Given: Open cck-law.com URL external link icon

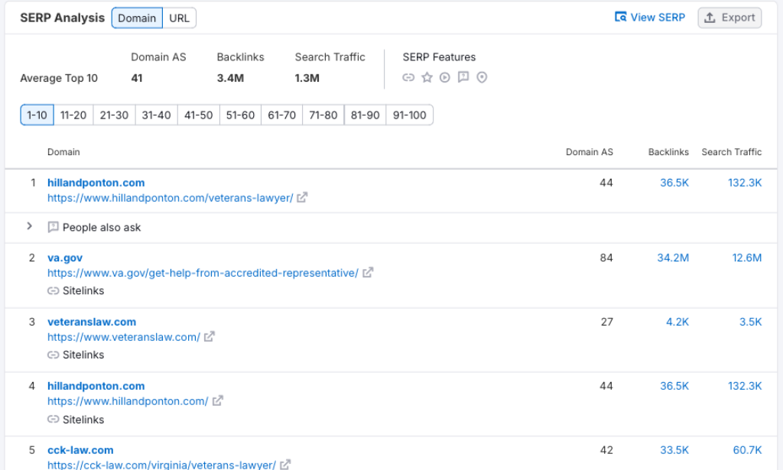Looking at the screenshot, I should pos(285,465).
